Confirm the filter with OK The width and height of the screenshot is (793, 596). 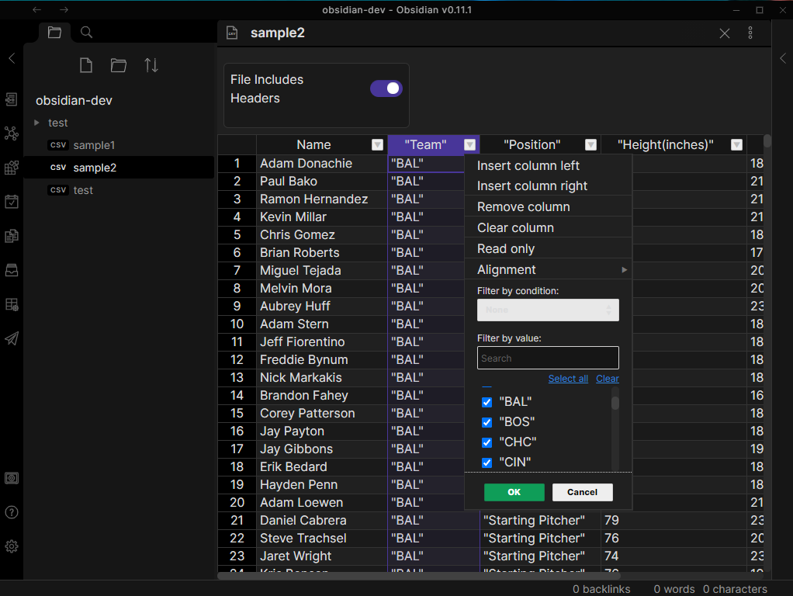[x=514, y=492]
